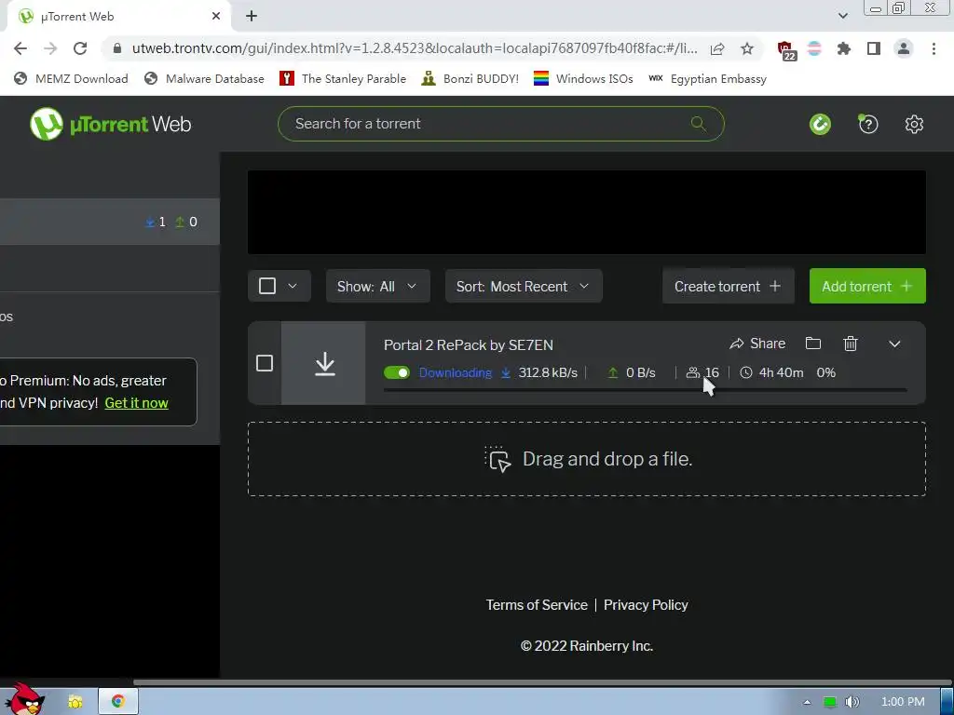Delete the Portal 2 torrent with the trash icon
Viewport: 954px width, 715px height.
click(851, 344)
